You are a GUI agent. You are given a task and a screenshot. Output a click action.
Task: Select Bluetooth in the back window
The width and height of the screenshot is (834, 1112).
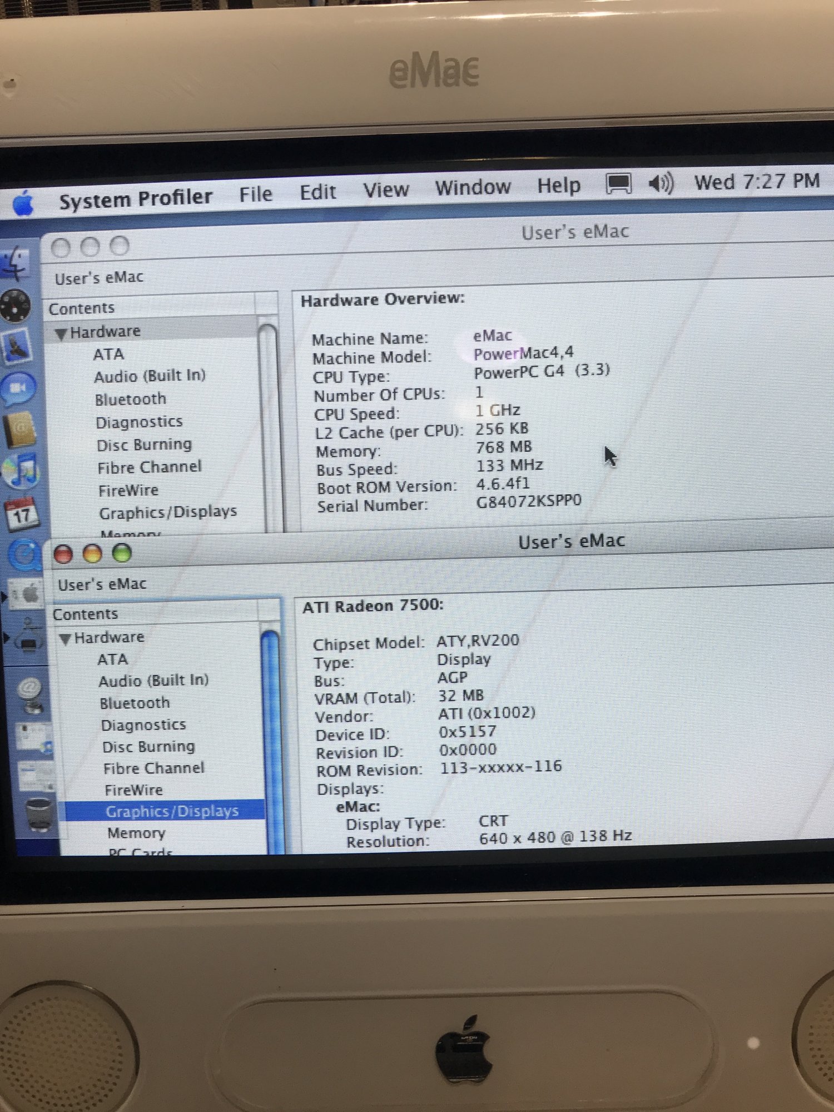[131, 399]
